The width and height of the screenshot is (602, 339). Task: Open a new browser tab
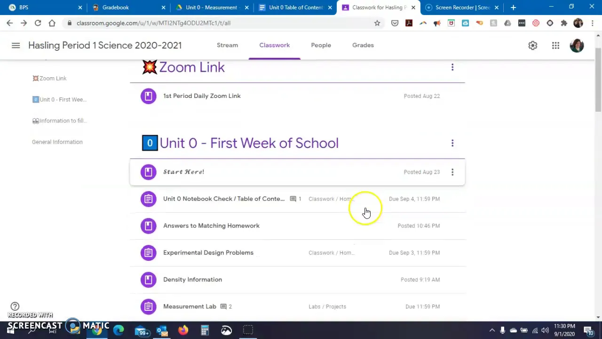point(513,8)
